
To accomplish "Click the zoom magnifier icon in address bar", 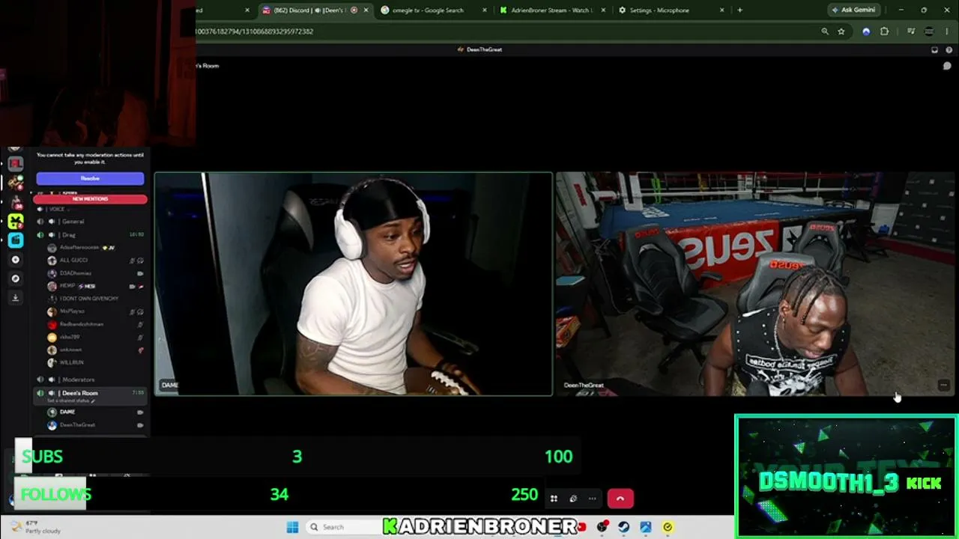I will point(825,31).
